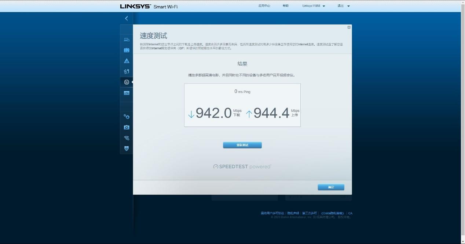Click the Speedtest Powered logo

242,166
